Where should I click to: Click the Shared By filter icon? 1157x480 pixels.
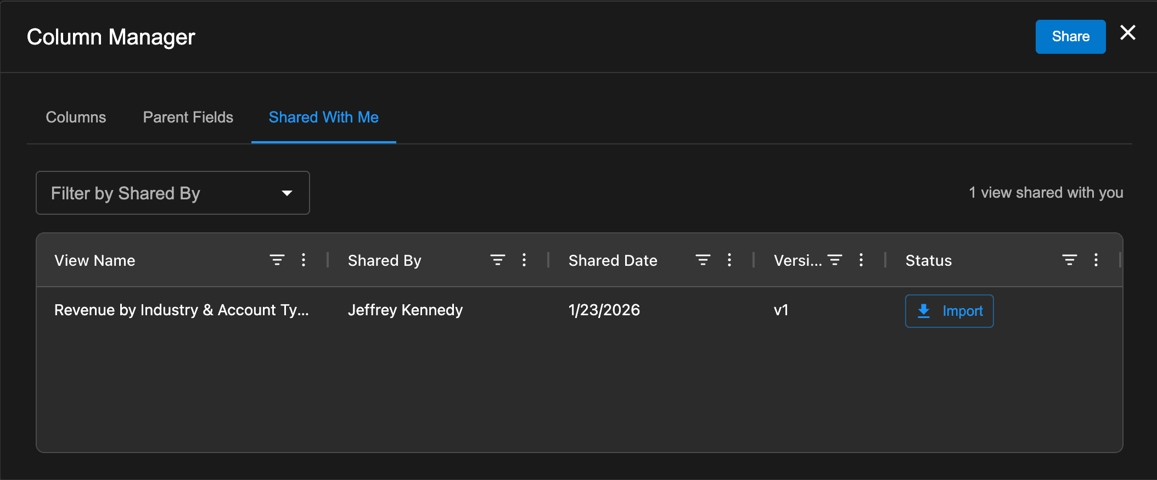(x=498, y=260)
